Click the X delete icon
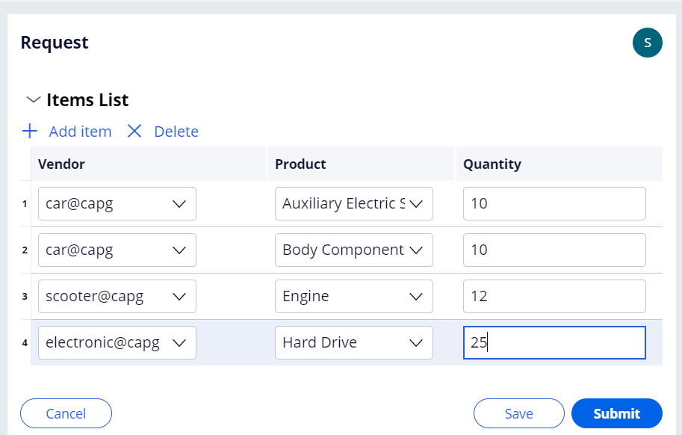Image resolution: width=682 pixels, height=435 pixels. pos(134,131)
